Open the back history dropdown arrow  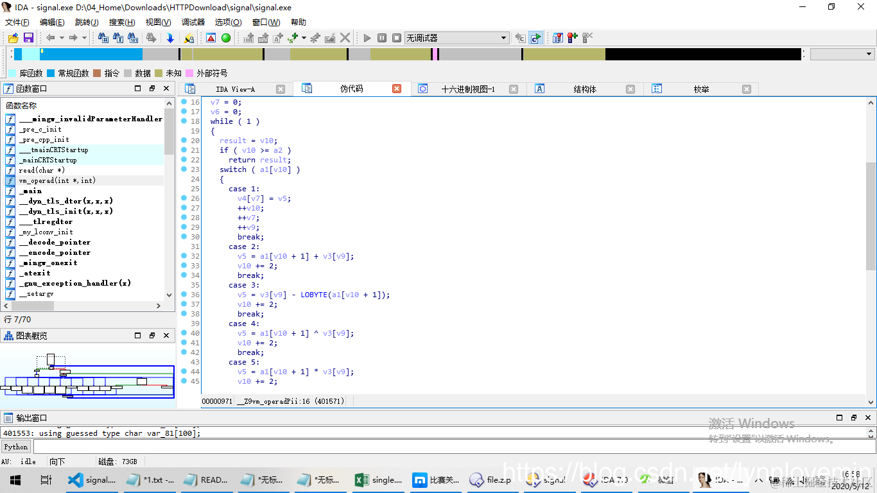[x=62, y=38]
